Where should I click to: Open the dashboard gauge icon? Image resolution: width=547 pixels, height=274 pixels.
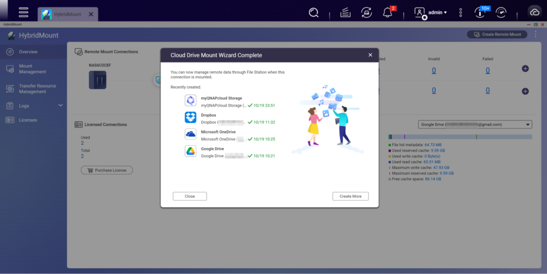click(501, 12)
